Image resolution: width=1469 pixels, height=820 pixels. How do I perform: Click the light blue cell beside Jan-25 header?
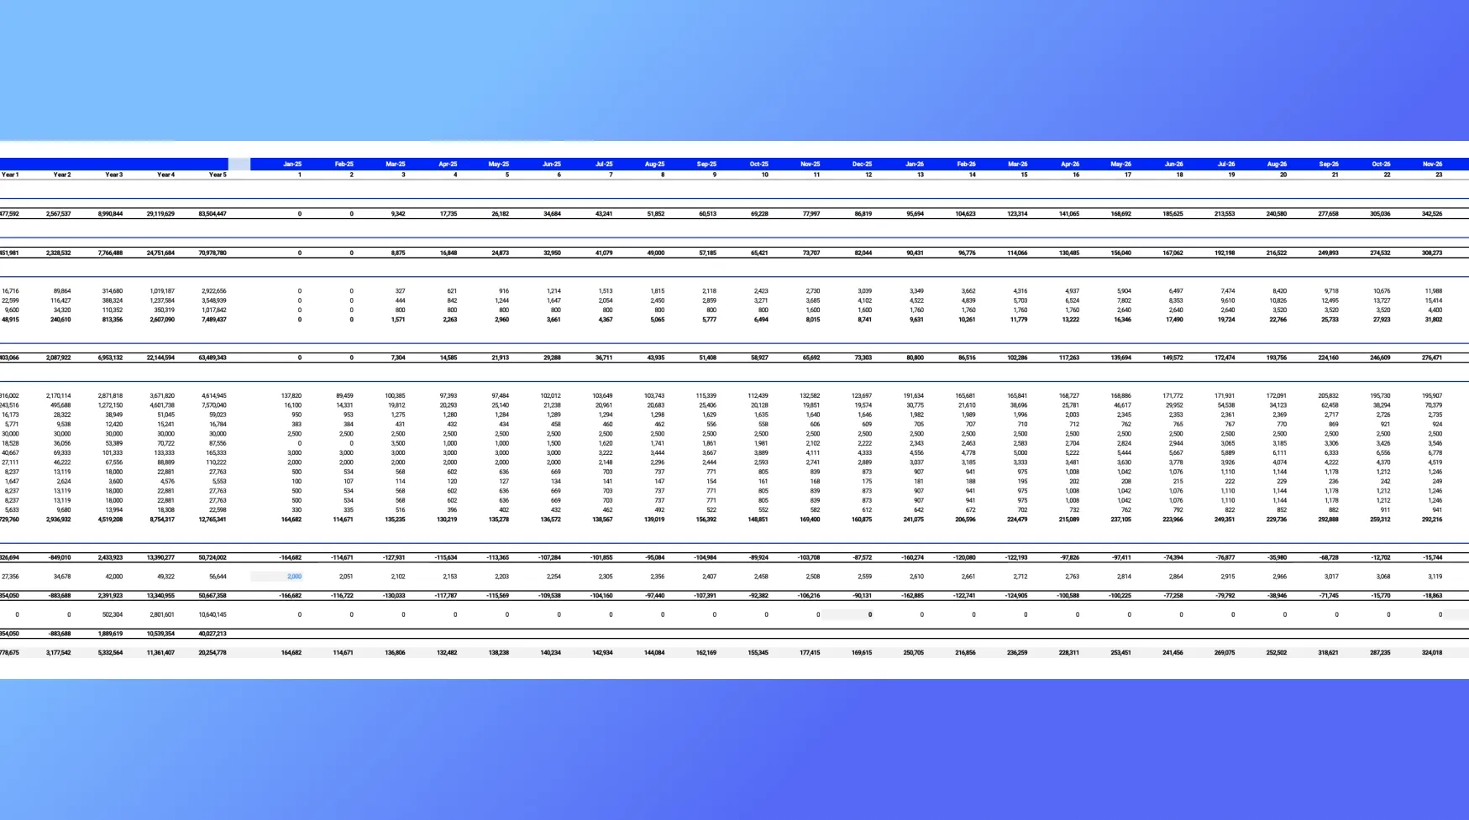pos(239,165)
